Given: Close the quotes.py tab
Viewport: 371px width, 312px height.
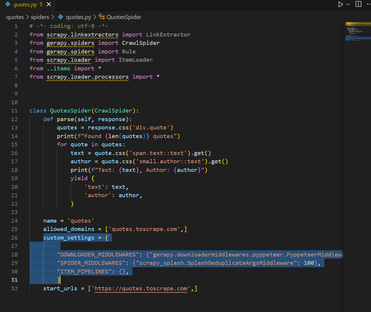Looking at the screenshot, I should pyautogui.click(x=49, y=4).
